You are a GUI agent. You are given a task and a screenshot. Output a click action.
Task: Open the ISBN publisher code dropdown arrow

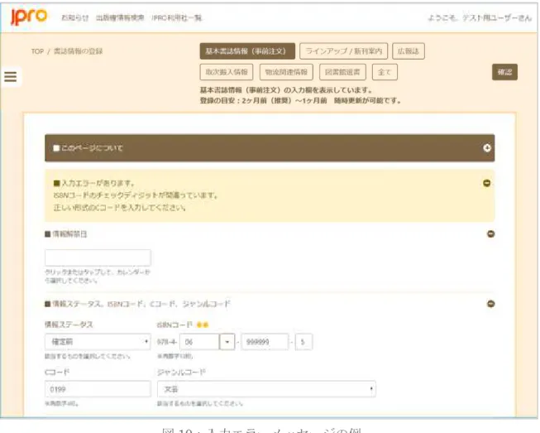click(227, 342)
